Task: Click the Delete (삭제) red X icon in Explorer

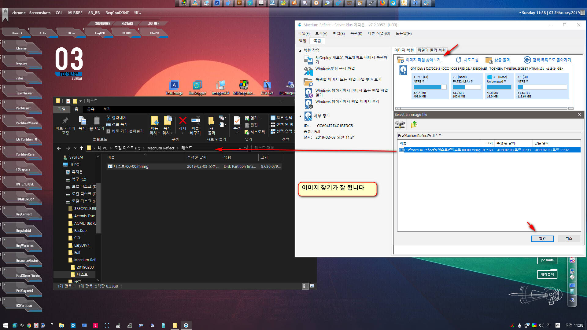Action: [183, 120]
